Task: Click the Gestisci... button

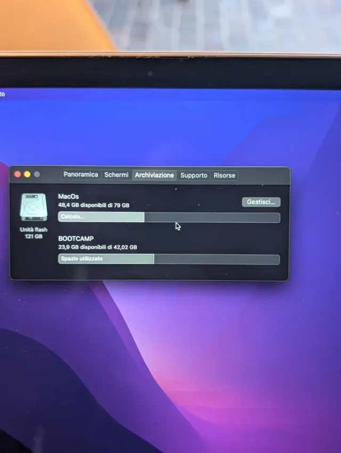Action: point(261,202)
